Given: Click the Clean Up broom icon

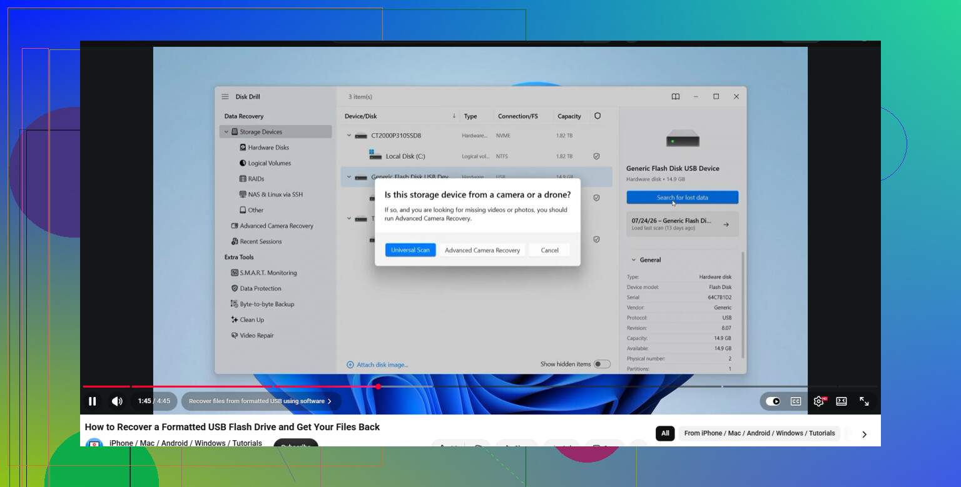Looking at the screenshot, I should point(235,319).
